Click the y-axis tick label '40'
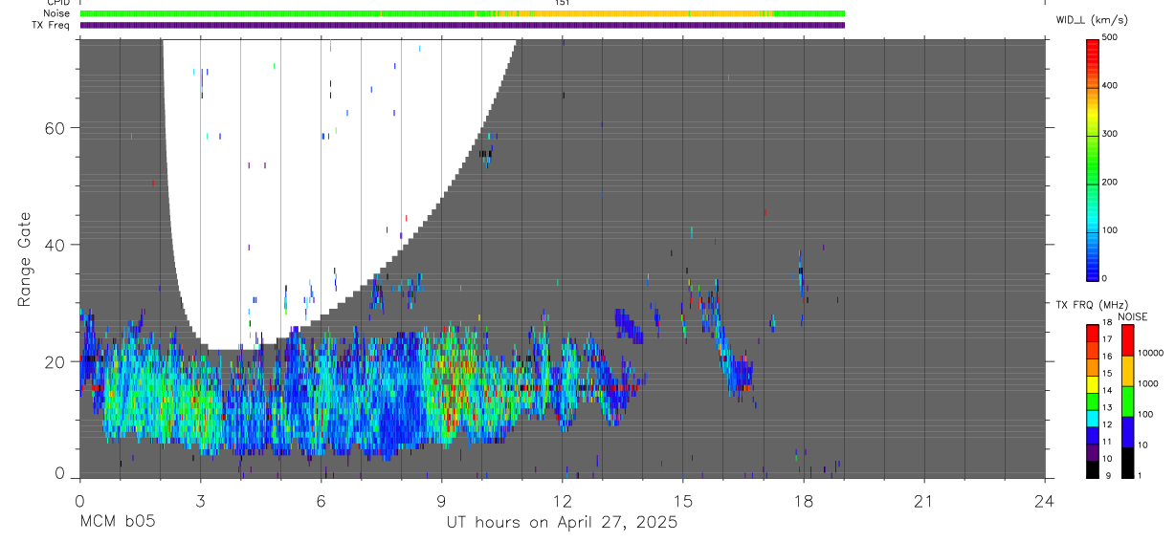This screenshot has height=542, width=1175. pos(55,245)
